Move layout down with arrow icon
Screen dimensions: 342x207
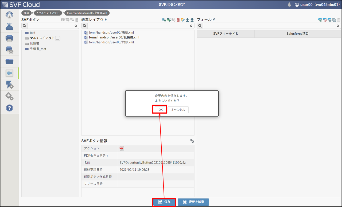click(192, 20)
